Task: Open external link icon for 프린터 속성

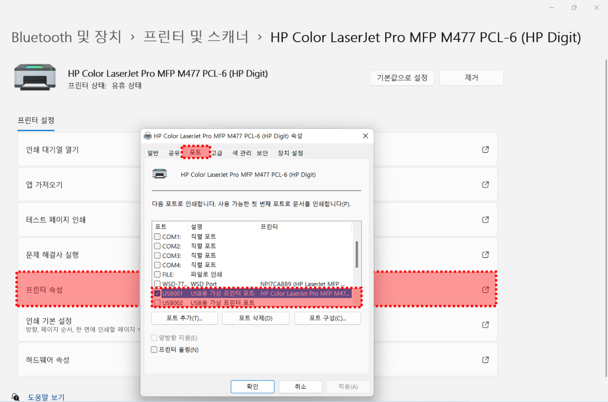Action: click(x=486, y=289)
